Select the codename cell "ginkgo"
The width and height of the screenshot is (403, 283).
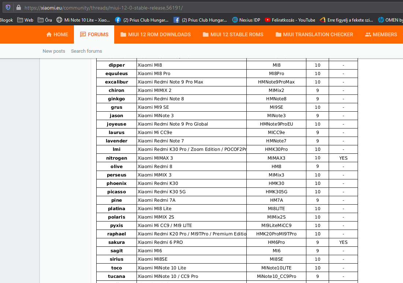(x=117, y=99)
